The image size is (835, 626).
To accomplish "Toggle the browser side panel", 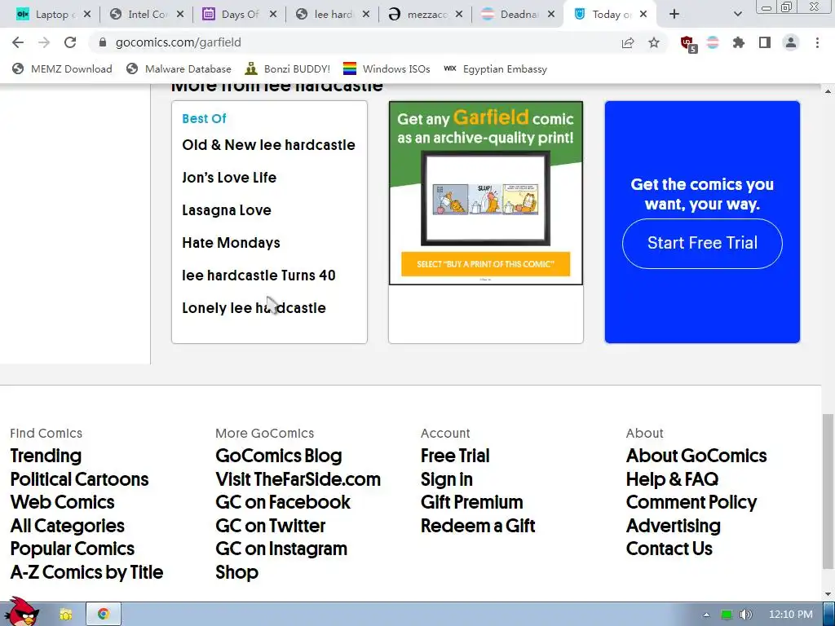I will pos(765,42).
